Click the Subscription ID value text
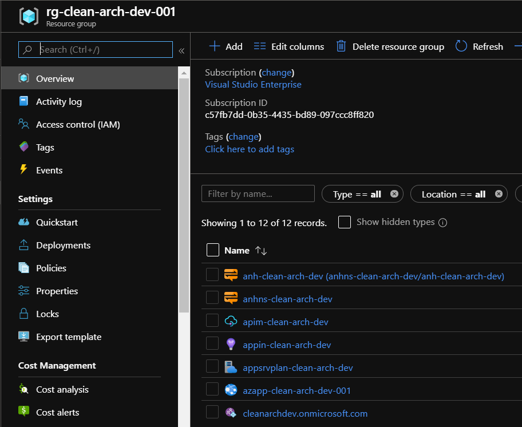The width and height of the screenshot is (522, 427). pos(289,114)
